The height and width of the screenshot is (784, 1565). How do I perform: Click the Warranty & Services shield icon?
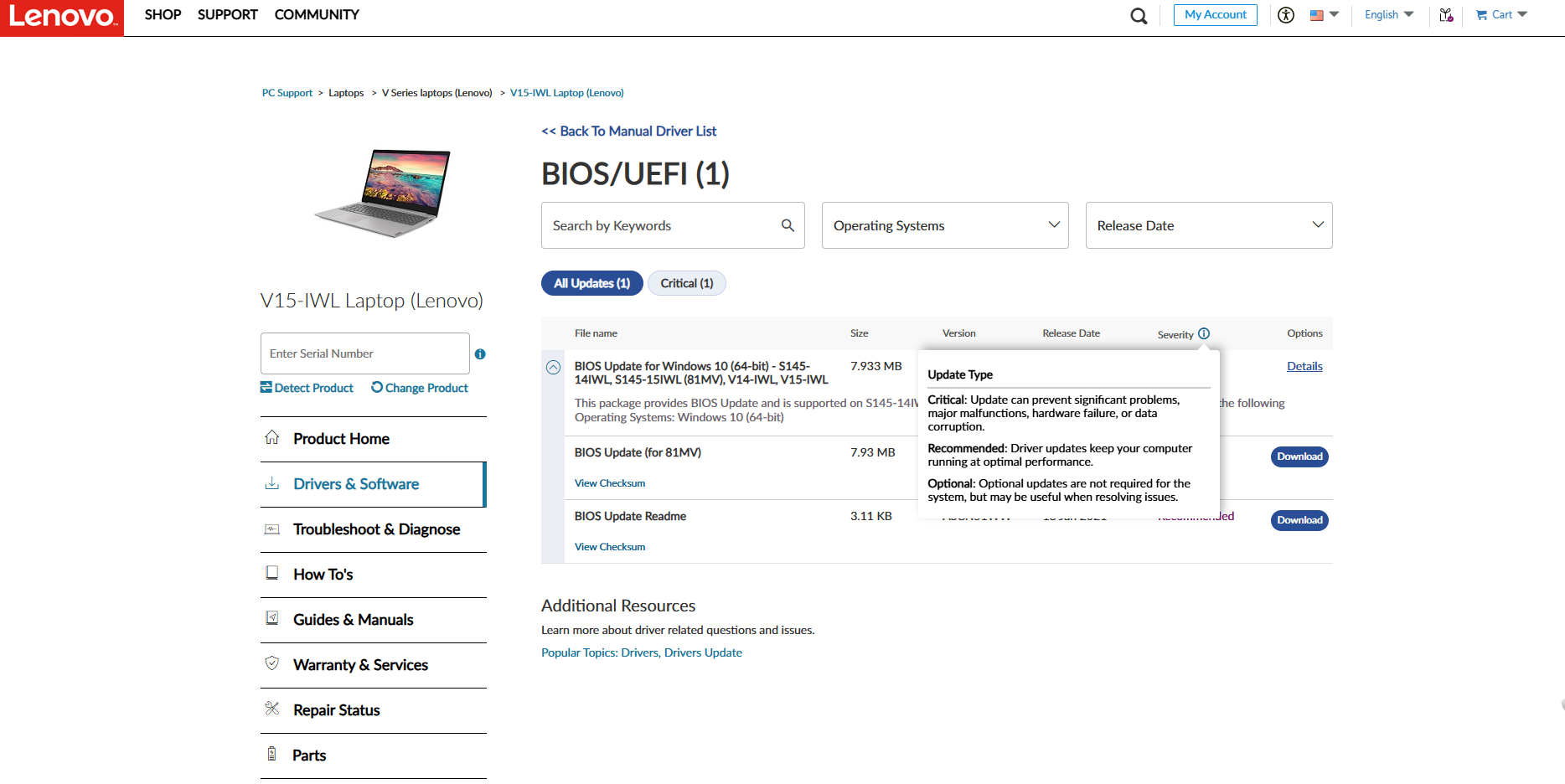[x=272, y=663]
